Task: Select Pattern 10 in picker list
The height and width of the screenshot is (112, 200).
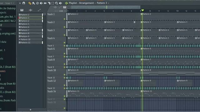Action: point(30,40)
